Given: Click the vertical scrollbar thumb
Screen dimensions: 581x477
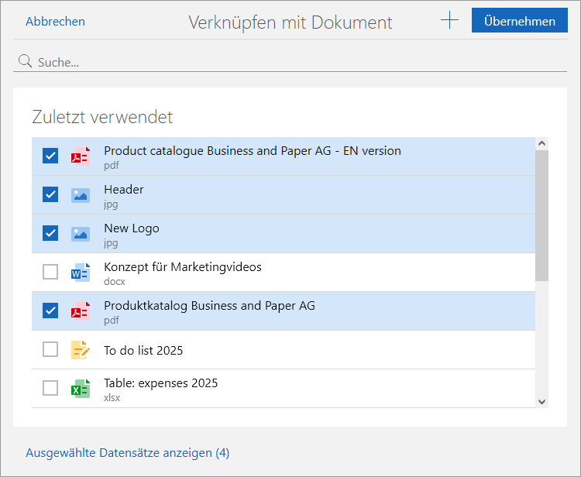Looking at the screenshot, I should (541, 214).
